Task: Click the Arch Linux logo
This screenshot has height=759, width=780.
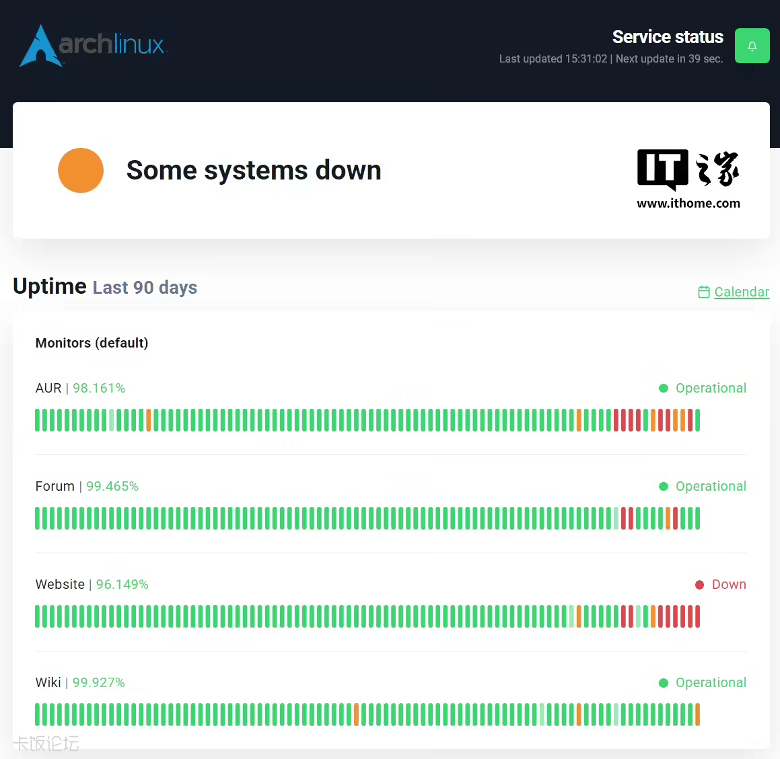Action: pyautogui.click(x=93, y=46)
